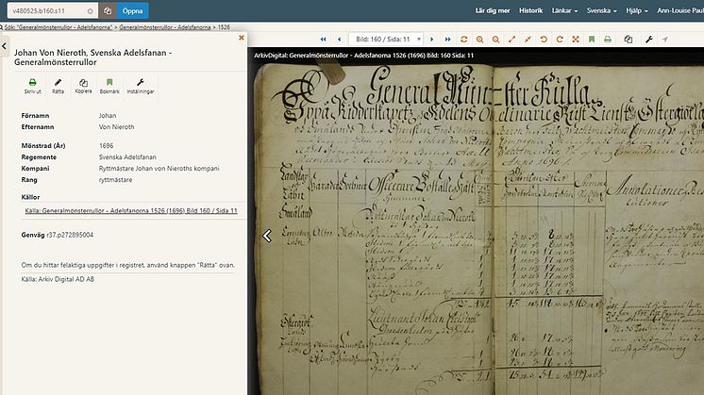Image resolution: width=704 pixels, height=395 pixels.
Task: Click the Förnamn value Johan
Action: [108, 116]
